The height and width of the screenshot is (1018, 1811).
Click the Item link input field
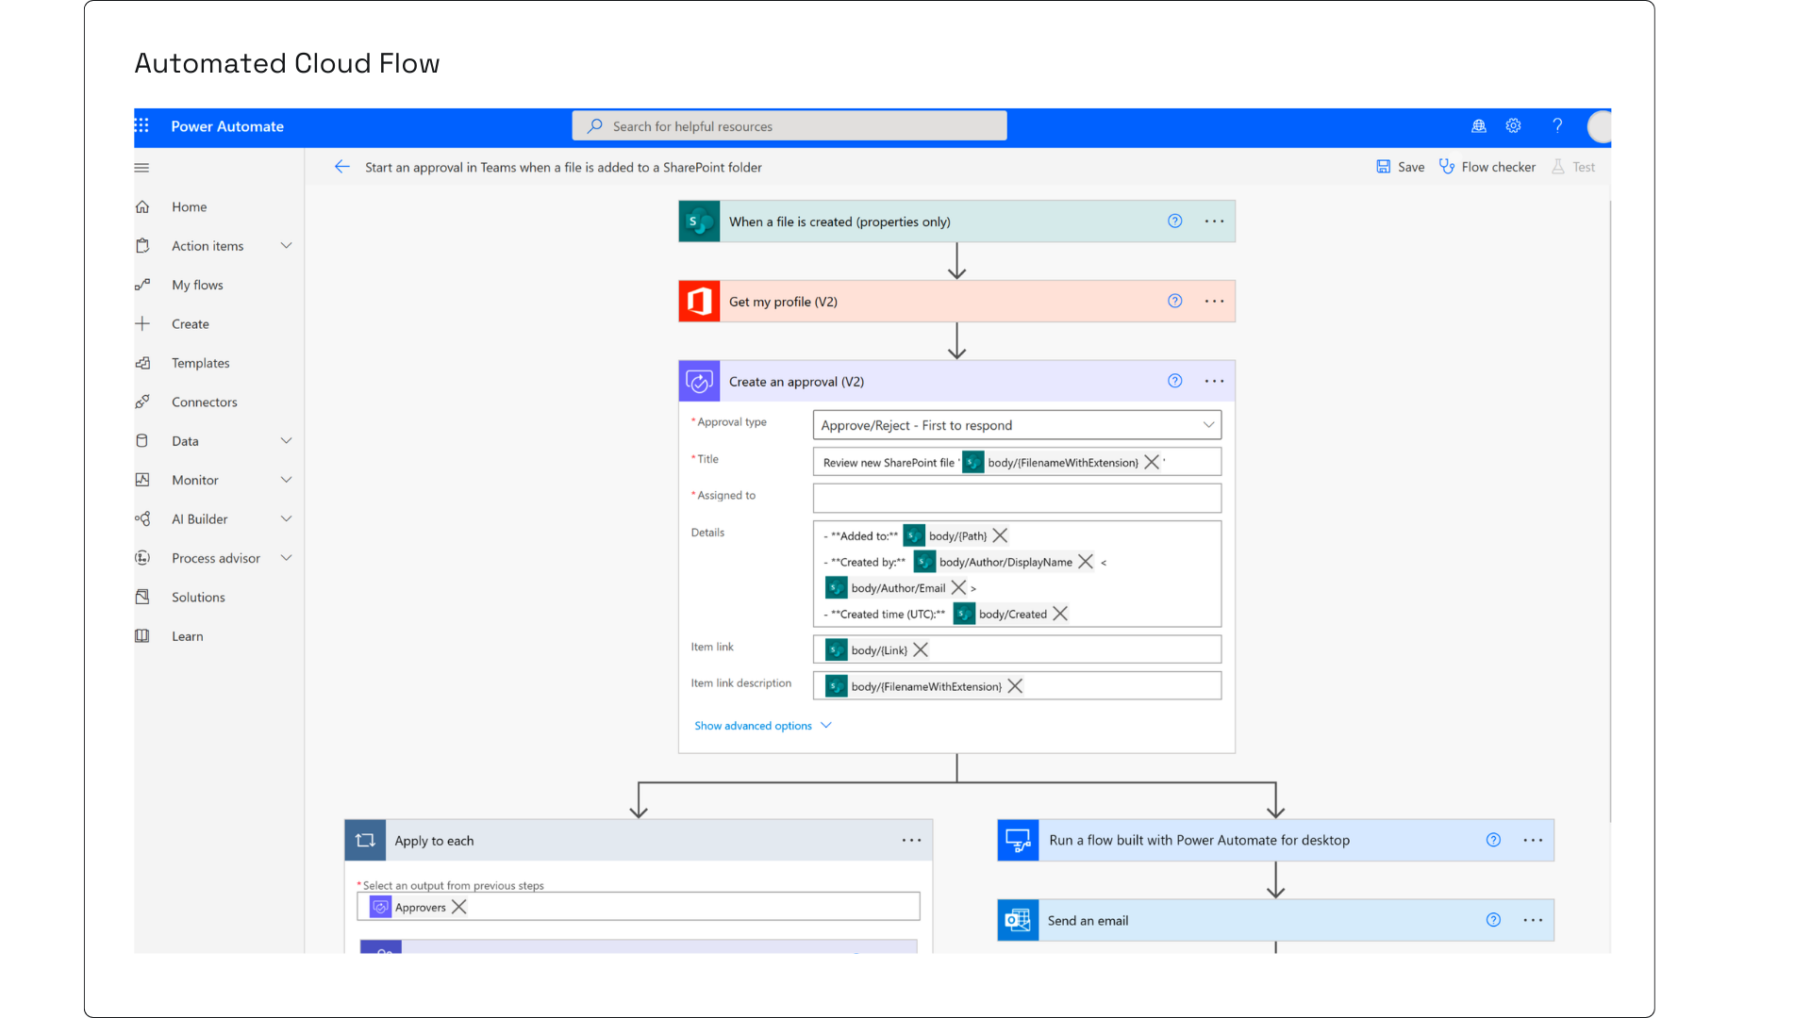(x=1017, y=649)
